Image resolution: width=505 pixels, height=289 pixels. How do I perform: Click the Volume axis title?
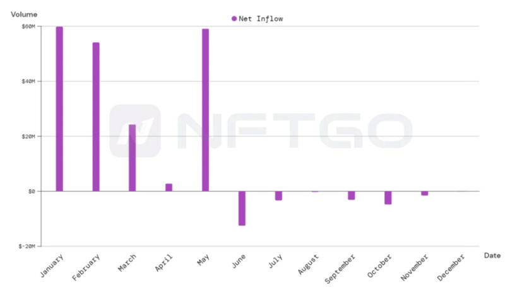pyautogui.click(x=25, y=13)
